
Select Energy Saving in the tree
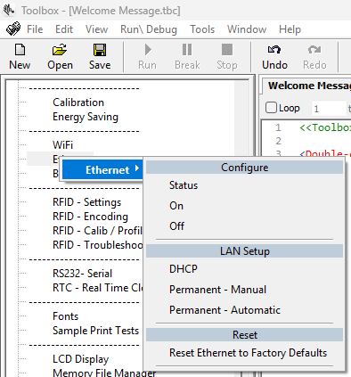tap(86, 117)
